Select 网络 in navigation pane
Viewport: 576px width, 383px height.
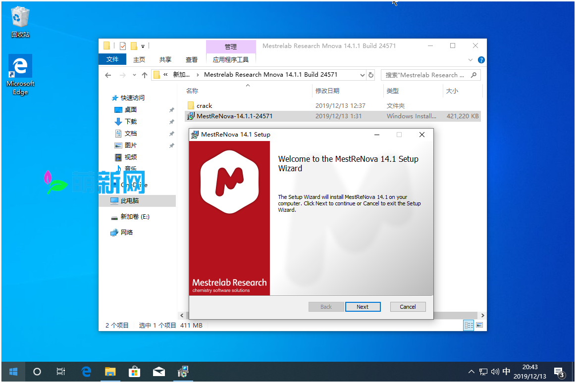pos(122,232)
